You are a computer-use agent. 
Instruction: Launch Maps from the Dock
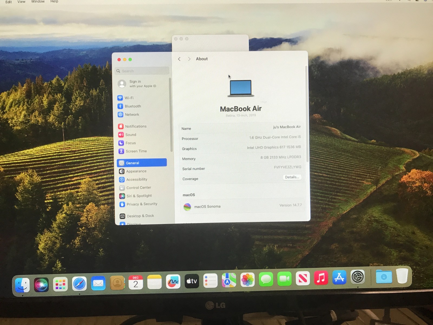[x=229, y=280]
